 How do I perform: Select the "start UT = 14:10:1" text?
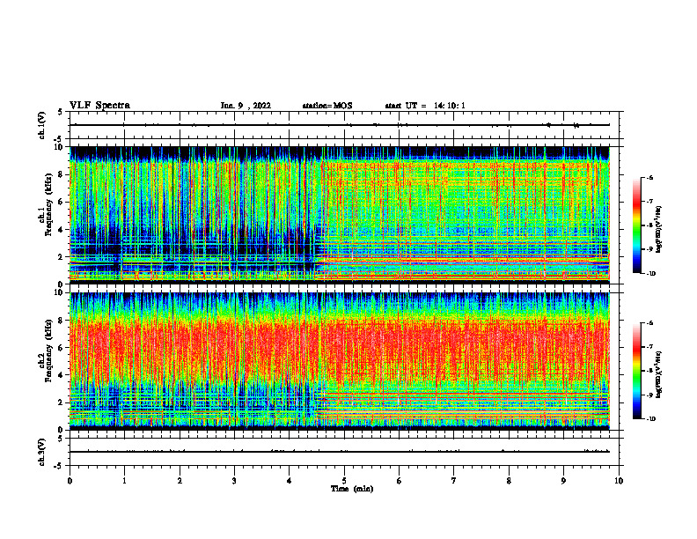(425, 106)
